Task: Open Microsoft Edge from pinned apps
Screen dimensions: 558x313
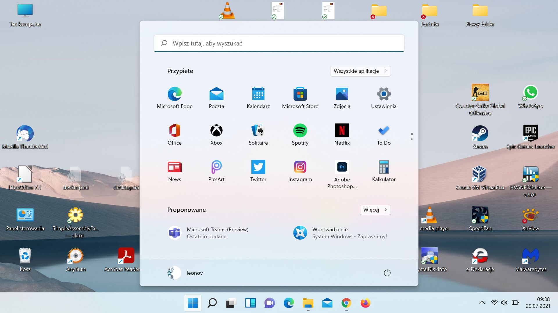Action: (175, 98)
